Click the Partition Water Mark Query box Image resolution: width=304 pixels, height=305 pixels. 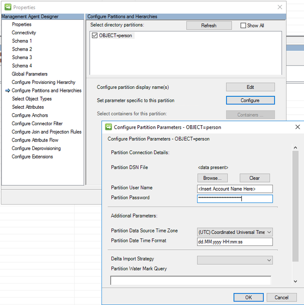[191, 280]
